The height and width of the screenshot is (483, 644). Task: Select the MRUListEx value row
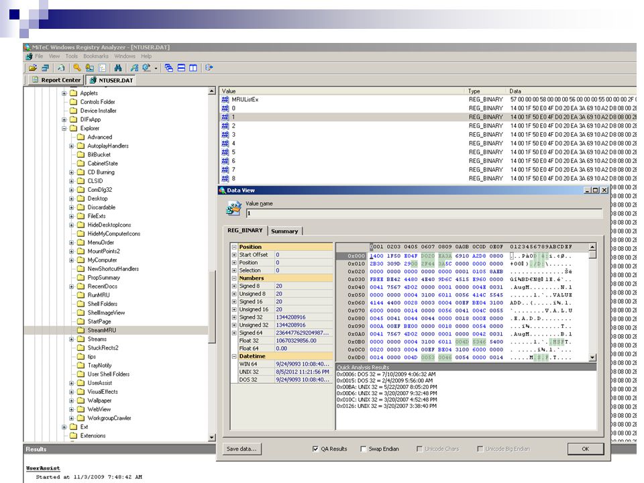click(x=427, y=99)
